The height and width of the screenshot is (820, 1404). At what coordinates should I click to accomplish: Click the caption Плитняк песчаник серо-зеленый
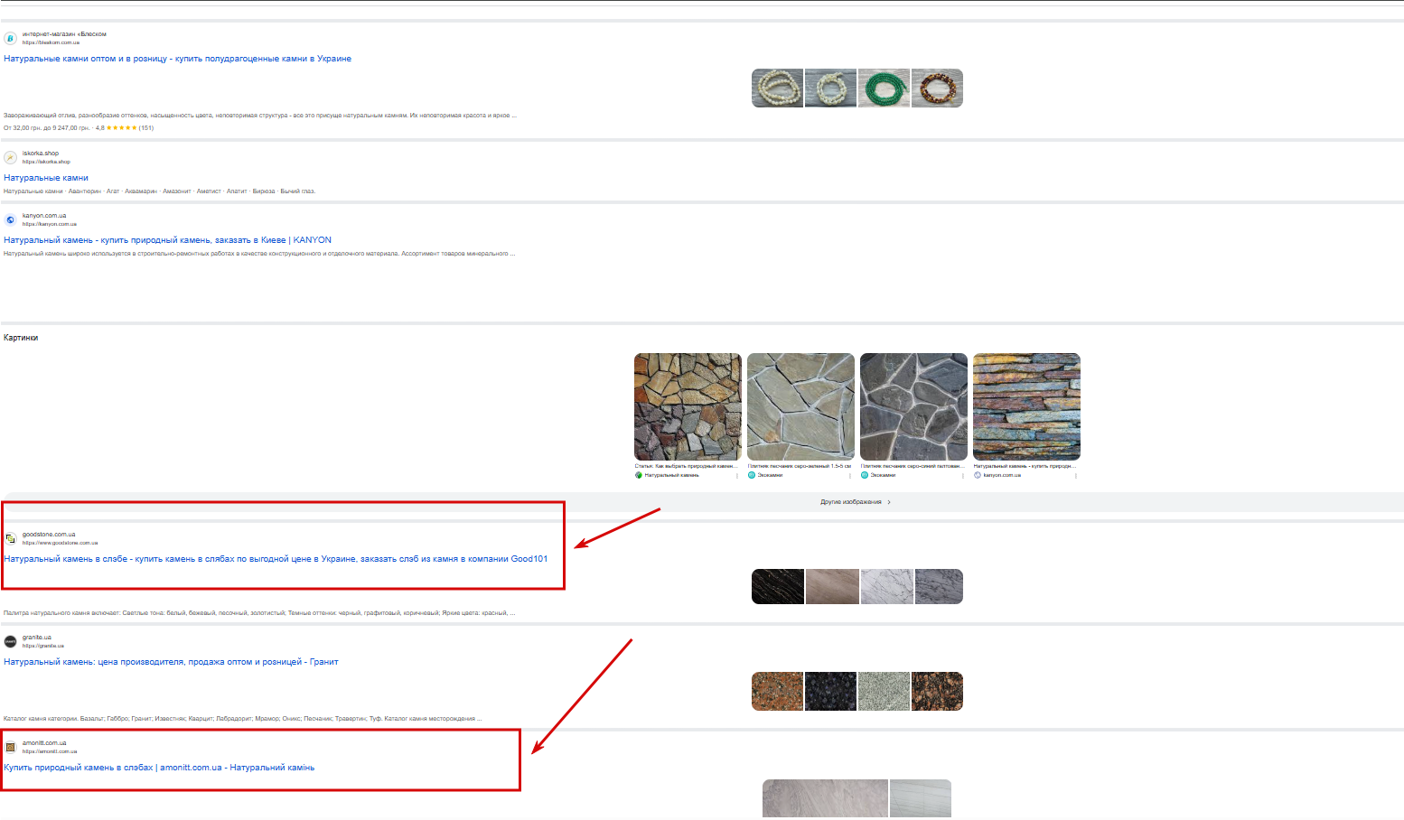point(800,466)
